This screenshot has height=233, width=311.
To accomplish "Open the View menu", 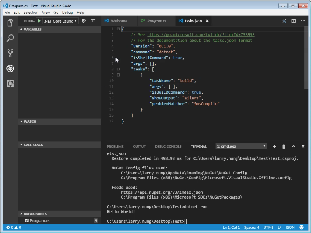I will click(x=46, y=12).
